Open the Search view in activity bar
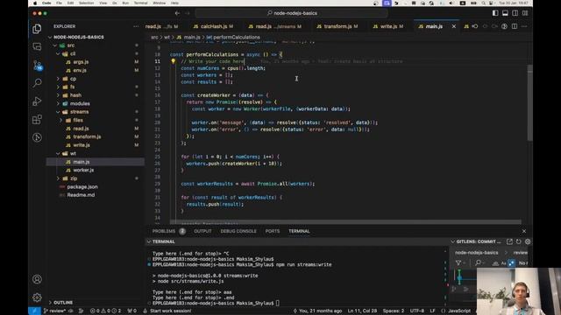561x315 pixels. 37,83
